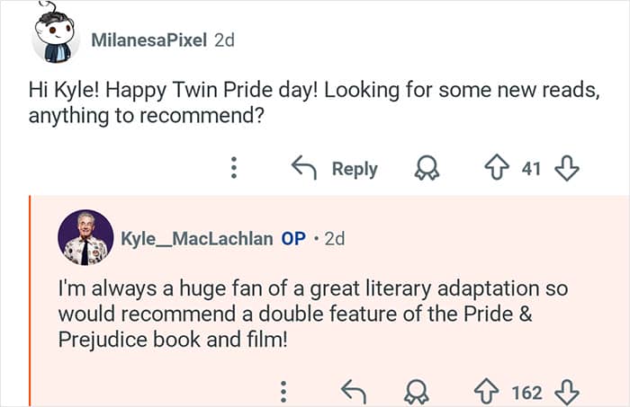Image resolution: width=630 pixels, height=407 pixels.
Task: Click the 162 vote count
Action: coord(526,393)
